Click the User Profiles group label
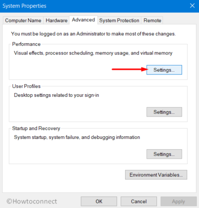199x208 pixels. 26,86
